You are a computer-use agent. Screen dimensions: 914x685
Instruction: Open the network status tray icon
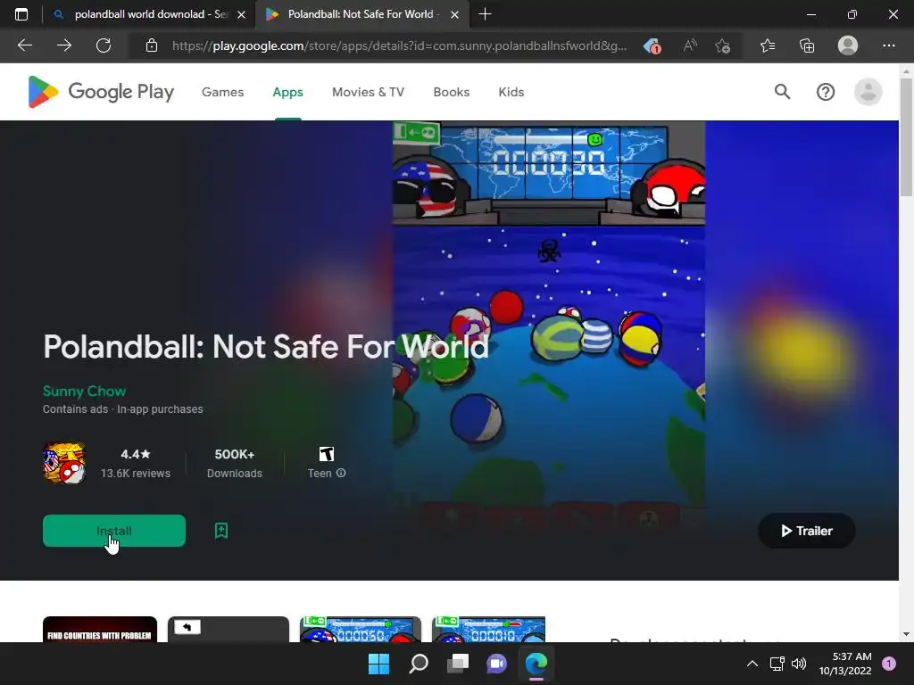point(777,664)
